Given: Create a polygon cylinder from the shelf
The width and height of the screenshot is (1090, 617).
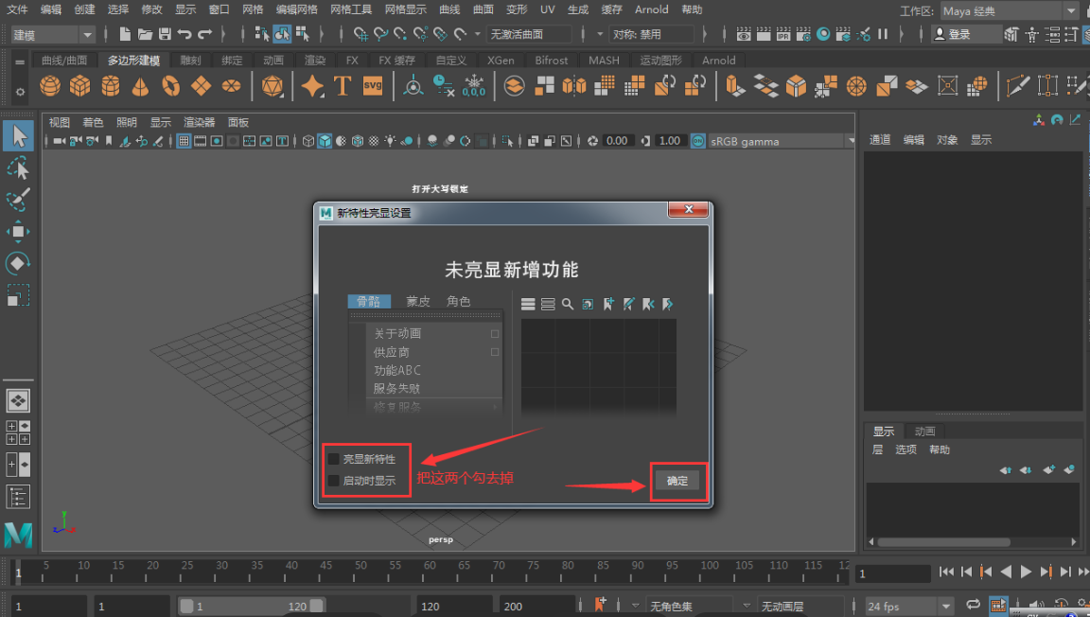Looking at the screenshot, I should [111, 86].
